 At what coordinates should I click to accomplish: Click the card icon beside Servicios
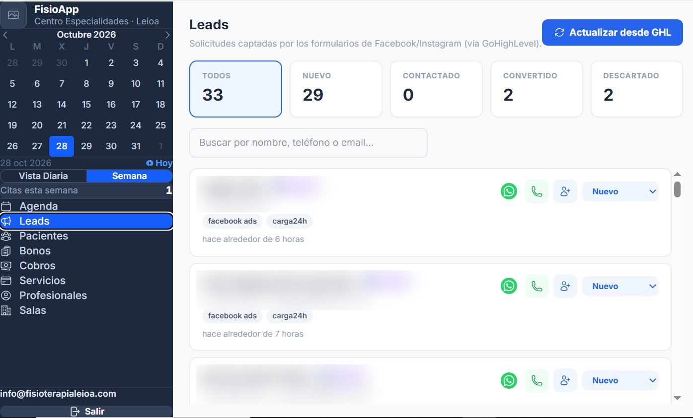pyautogui.click(x=6, y=281)
